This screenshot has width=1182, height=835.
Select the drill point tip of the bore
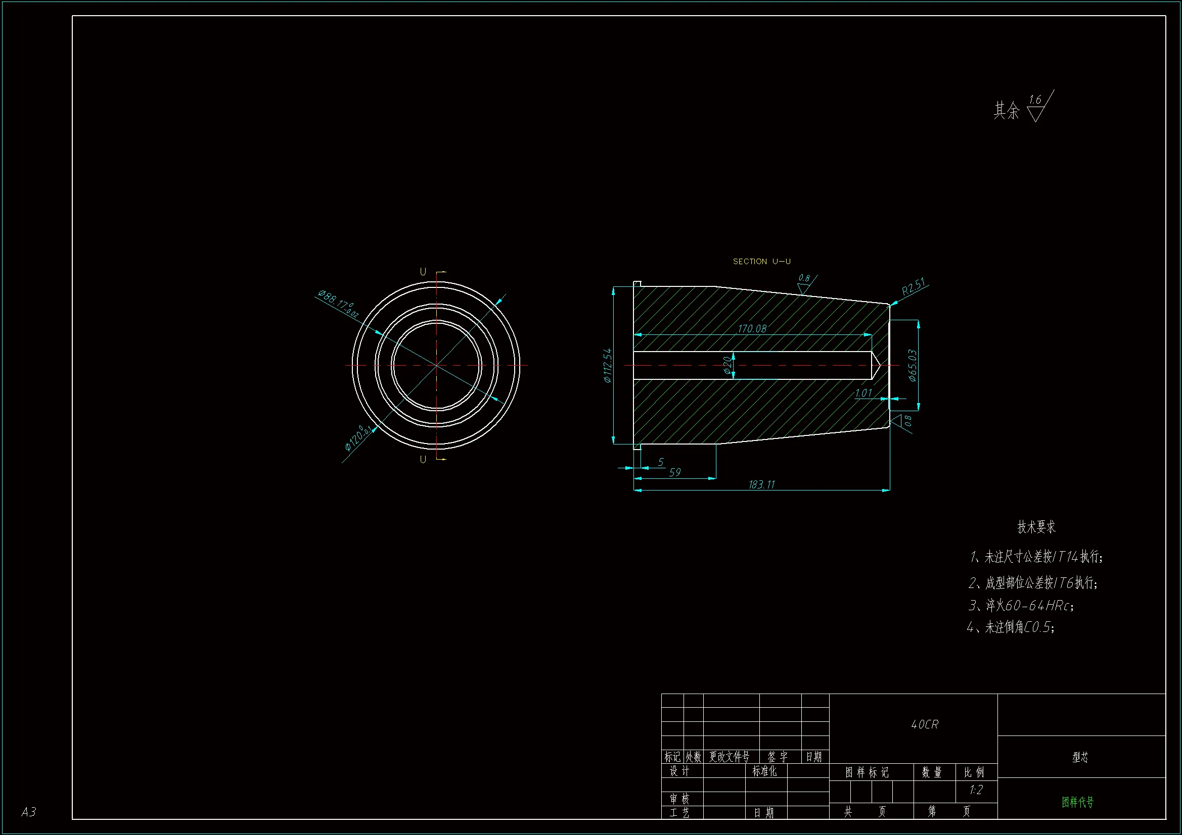coord(879,365)
